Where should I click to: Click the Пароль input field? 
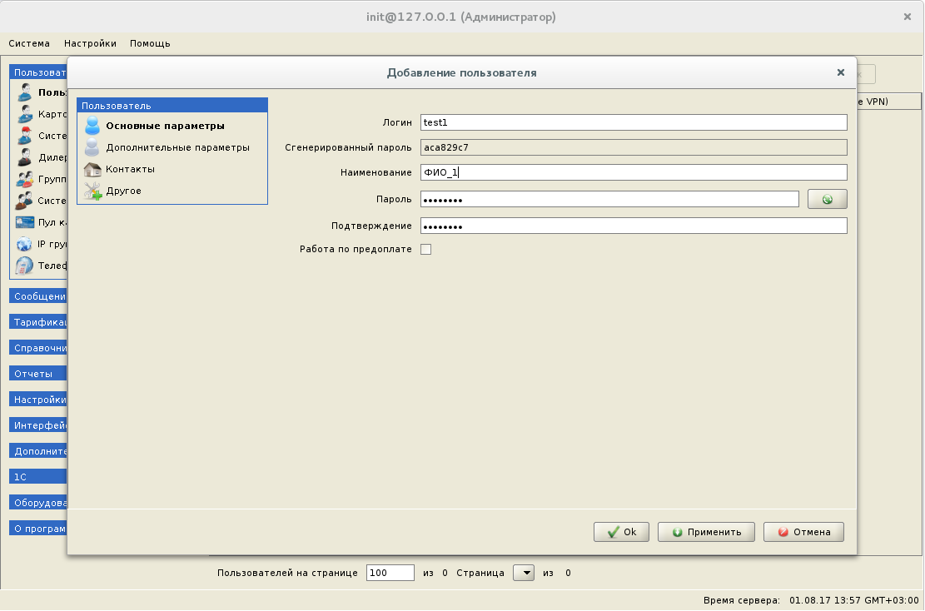coord(609,199)
